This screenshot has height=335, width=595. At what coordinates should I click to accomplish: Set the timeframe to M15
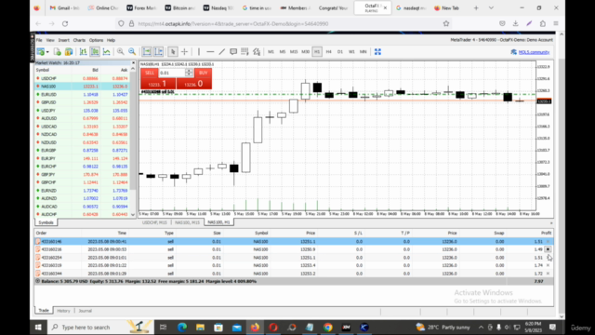294,52
